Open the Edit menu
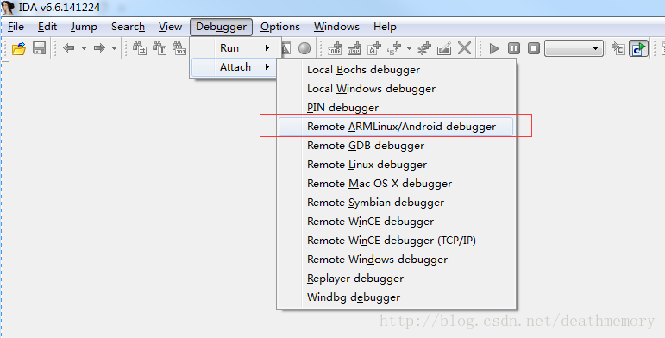This screenshot has width=665, height=338. pos(47,27)
